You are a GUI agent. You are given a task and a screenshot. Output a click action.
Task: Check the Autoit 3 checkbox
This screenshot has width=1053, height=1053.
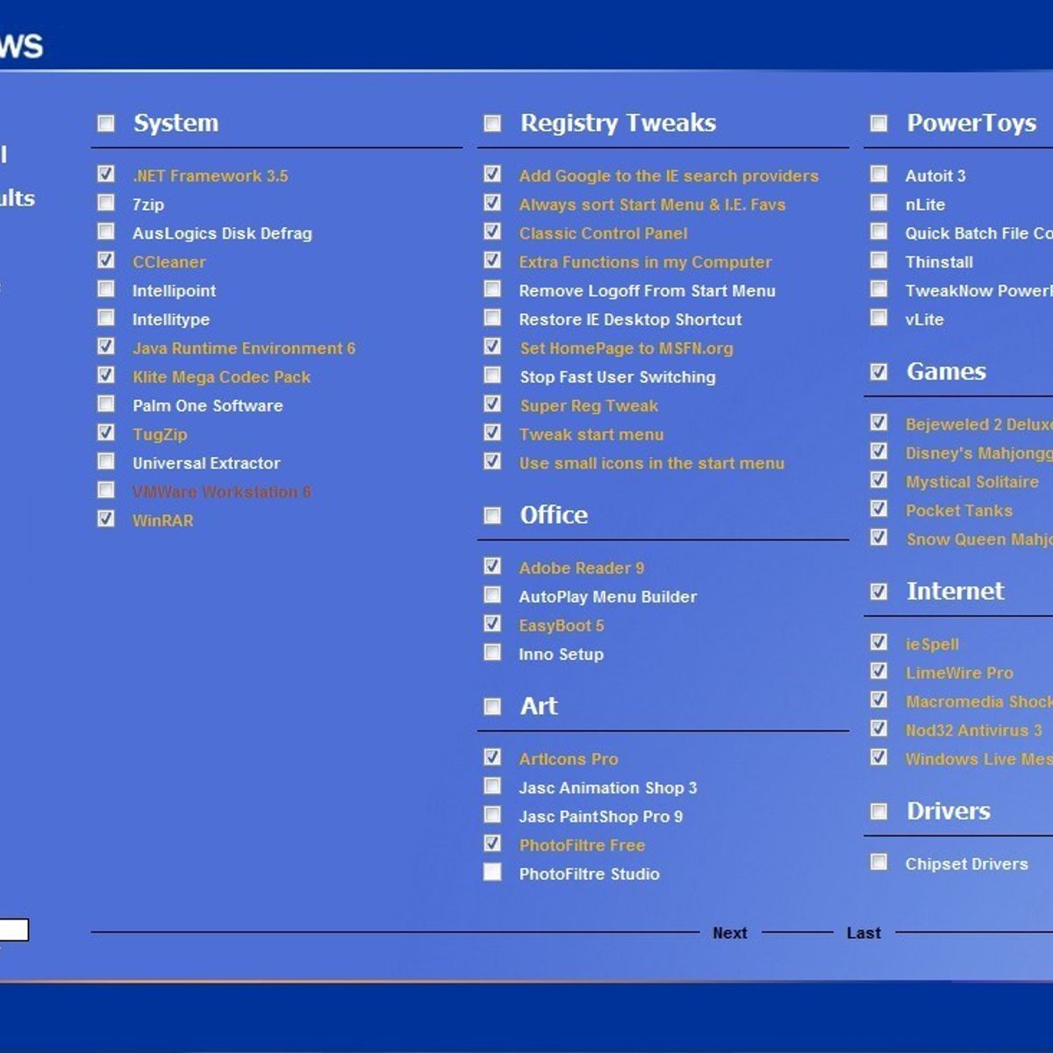click(x=878, y=175)
